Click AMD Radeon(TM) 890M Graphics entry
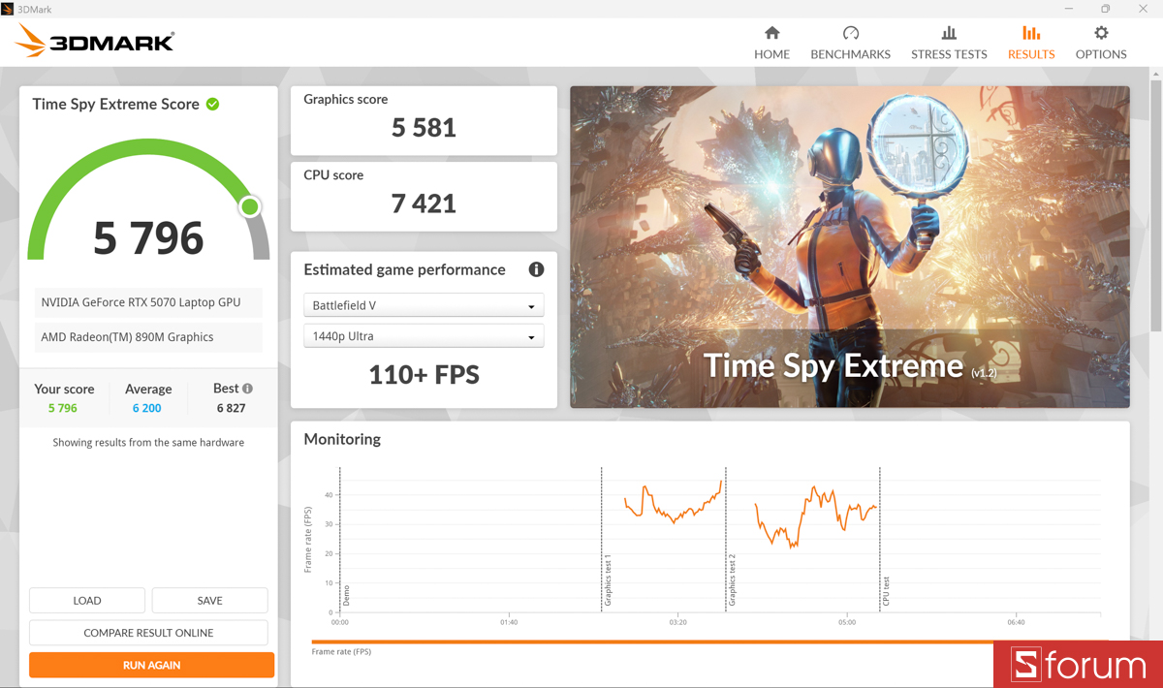The height and width of the screenshot is (688, 1163). tap(148, 337)
